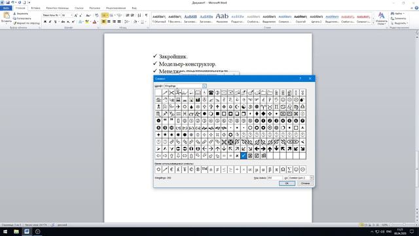Pick the boxed check mark symbol
This screenshot has width=419, height=236.
[257, 155]
